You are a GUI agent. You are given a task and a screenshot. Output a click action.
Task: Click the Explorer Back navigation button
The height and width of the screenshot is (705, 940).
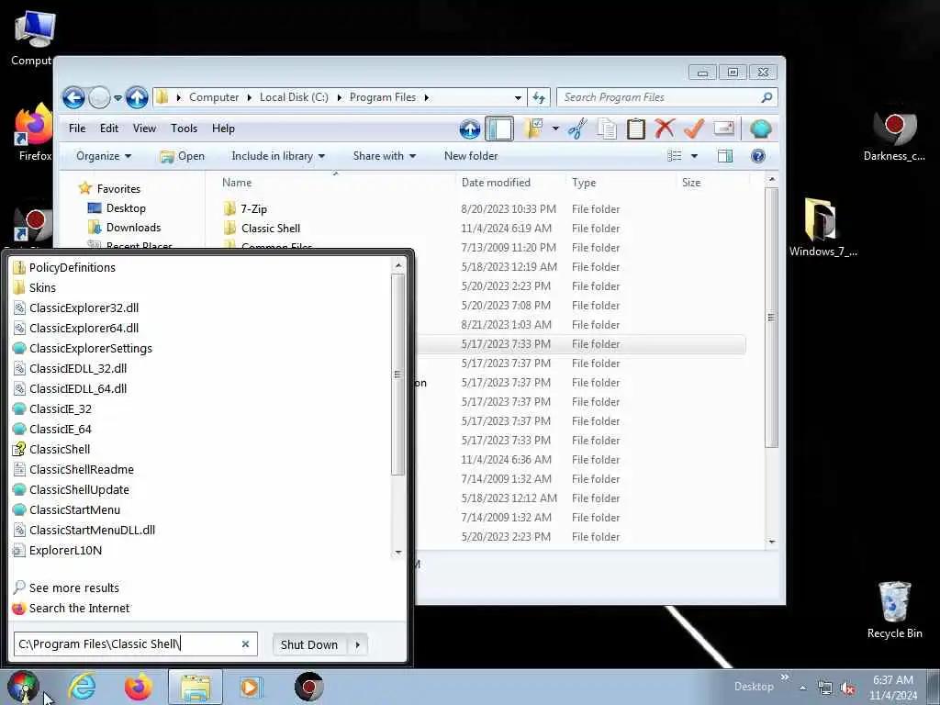click(73, 97)
